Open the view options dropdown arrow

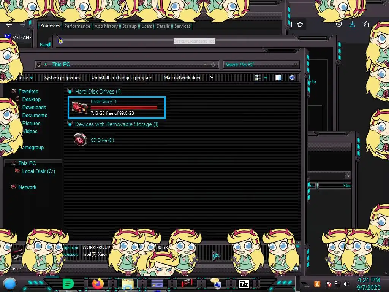(266, 78)
